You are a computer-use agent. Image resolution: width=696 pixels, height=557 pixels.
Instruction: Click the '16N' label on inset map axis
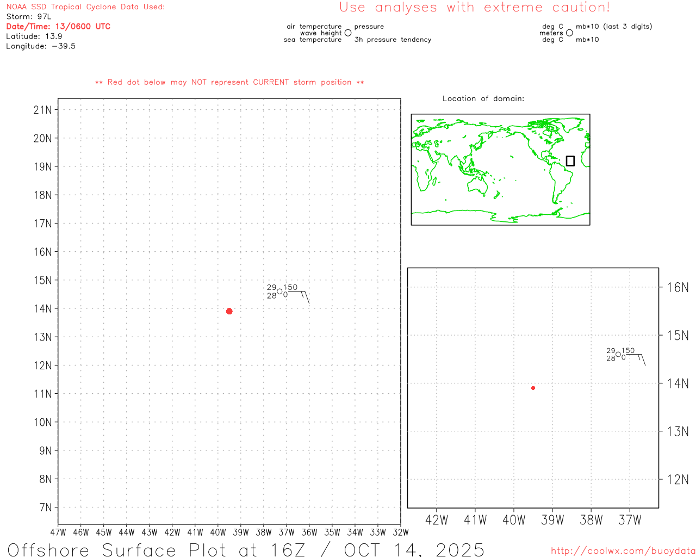click(x=678, y=288)
